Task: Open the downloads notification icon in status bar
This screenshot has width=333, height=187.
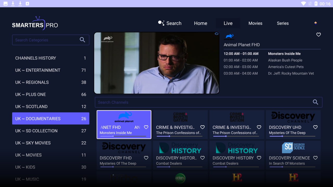Action: (13, 4)
